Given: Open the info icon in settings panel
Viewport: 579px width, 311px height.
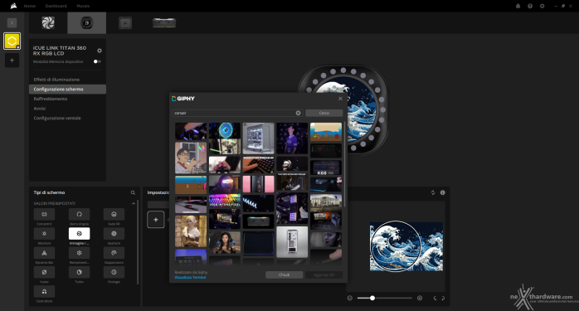Looking at the screenshot, I should 442,192.
